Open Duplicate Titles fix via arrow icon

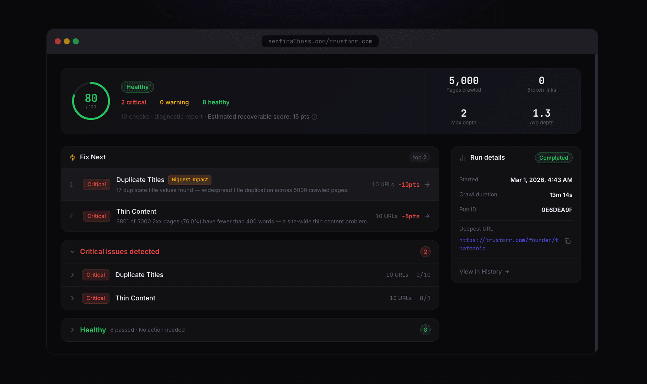pyautogui.click(x=427, y=185)
